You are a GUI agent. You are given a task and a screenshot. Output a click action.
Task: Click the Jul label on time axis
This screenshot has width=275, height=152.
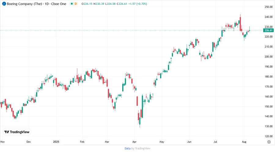[215, 142]
